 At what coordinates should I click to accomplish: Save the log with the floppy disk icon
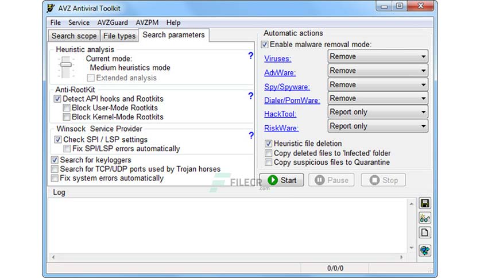pos(424,203)
